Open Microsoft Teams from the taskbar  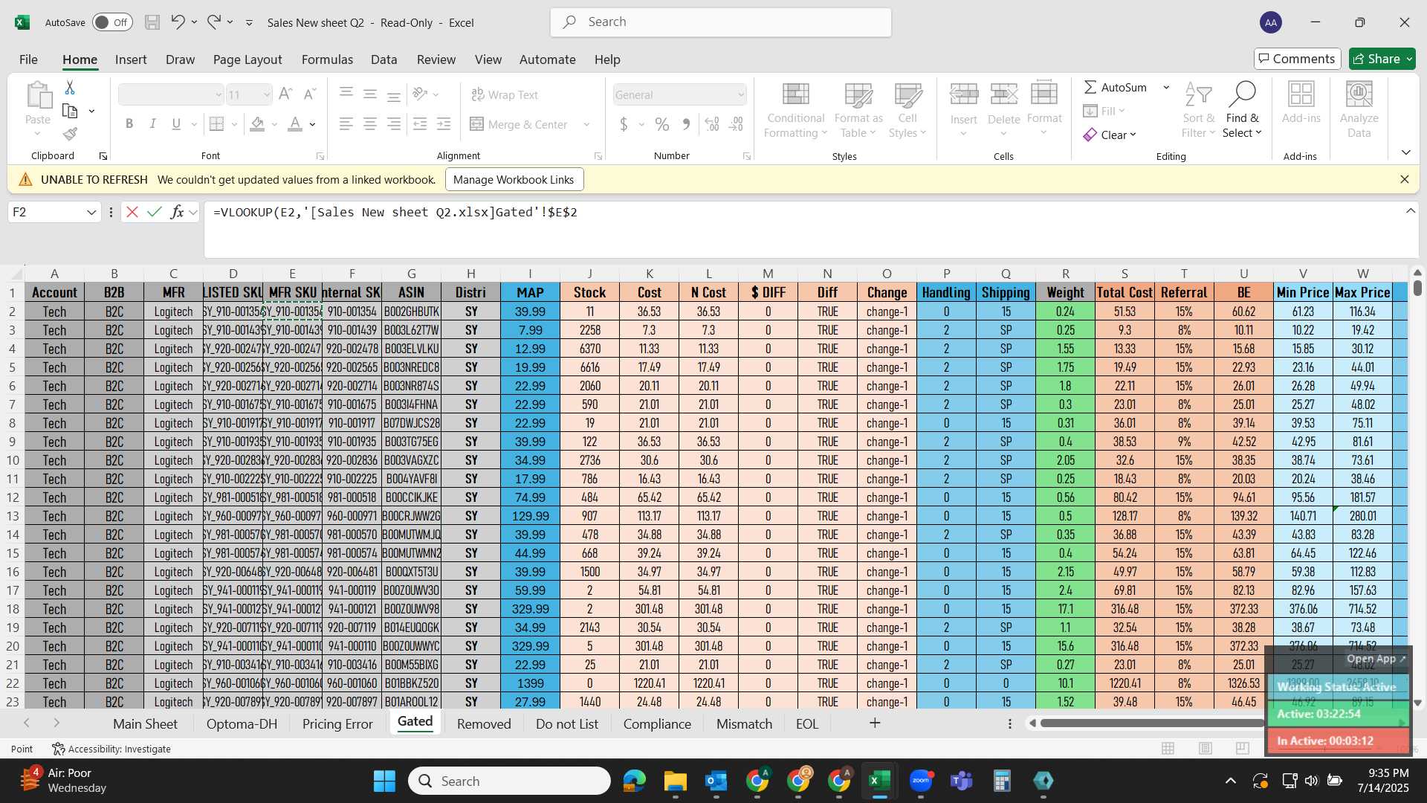tap(961, 781)
